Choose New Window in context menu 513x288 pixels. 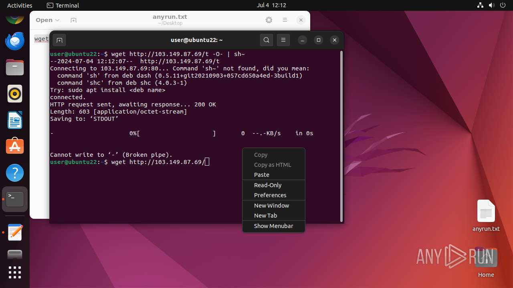[x=274, y=206]
